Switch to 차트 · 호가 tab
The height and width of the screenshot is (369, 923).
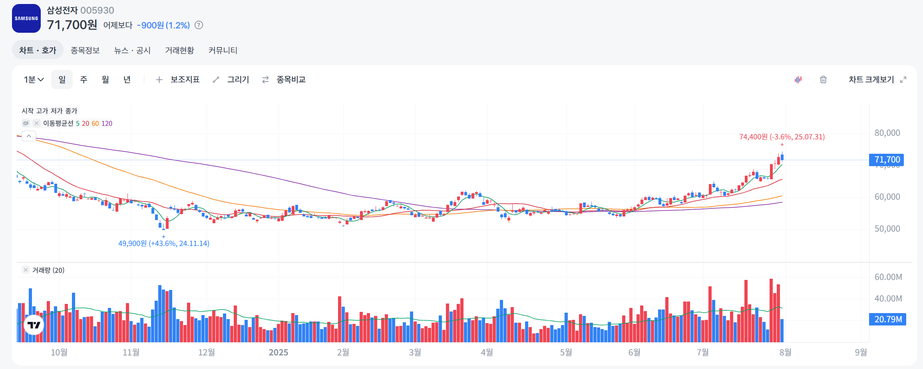click(38, 50)
